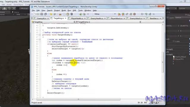Click the DeSelectTarget(); code line
Image resolution: width=190 pixels, height=107 pixels.
pyautogui.click(x=61, y=81)
